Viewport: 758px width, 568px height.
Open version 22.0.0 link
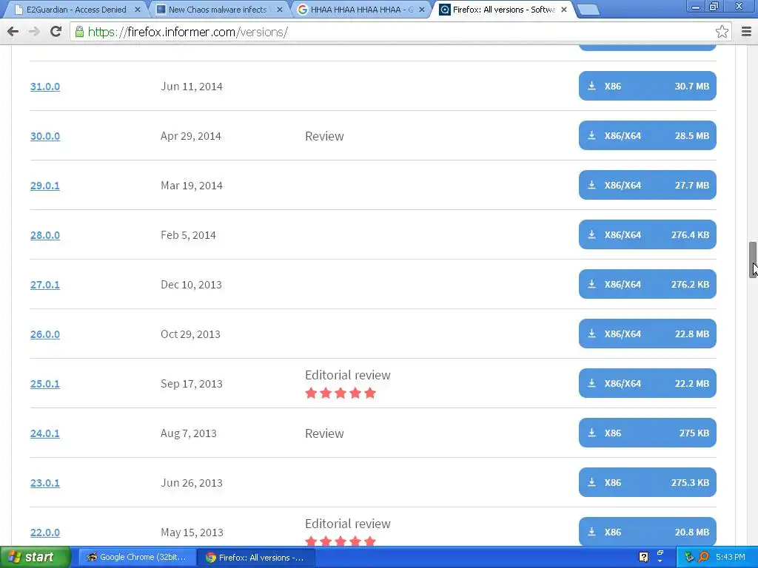(45, 532)
